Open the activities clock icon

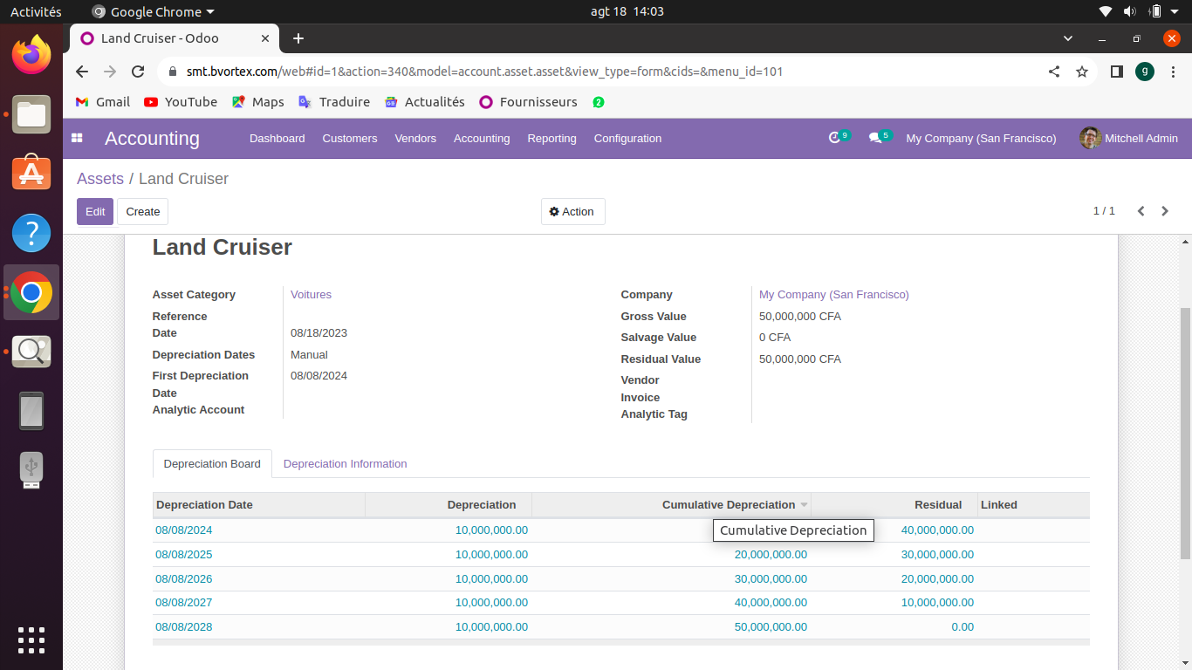835,138
